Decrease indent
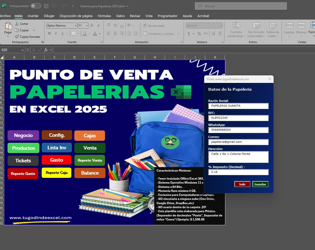The image size is (315, 250). pyautogui.click(x=129, y=34)
